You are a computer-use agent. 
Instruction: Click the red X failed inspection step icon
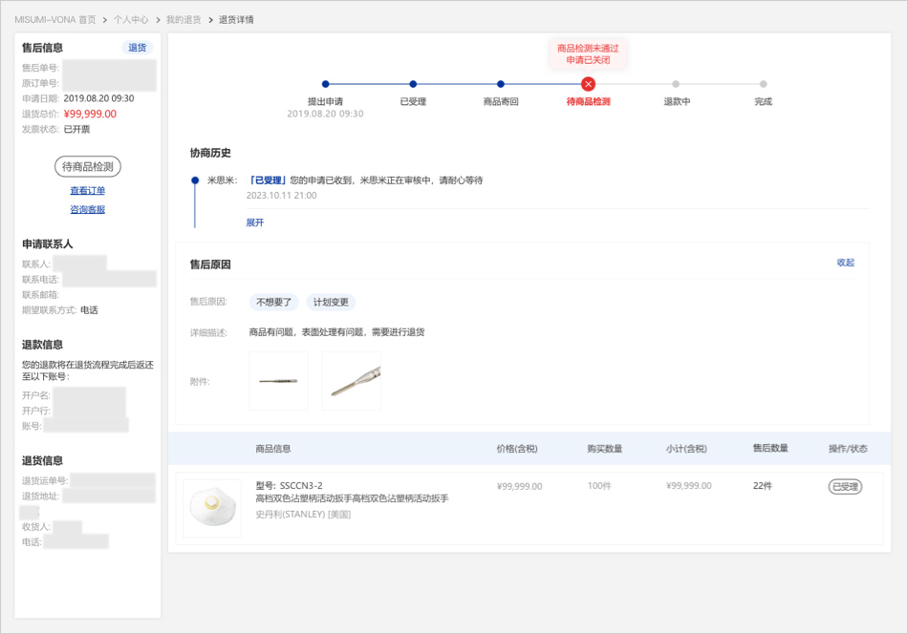tap(588, 84)
